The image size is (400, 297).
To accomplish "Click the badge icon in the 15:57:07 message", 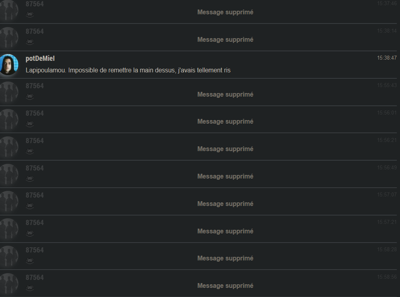I will pyautogui.click(x=30, y=206).
